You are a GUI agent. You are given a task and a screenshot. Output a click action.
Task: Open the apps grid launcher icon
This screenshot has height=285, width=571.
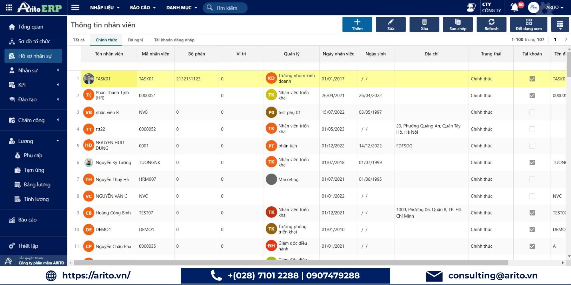(9, 8)
